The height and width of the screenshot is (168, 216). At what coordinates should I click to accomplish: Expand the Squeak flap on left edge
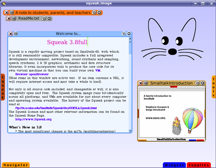coord(3,87)
